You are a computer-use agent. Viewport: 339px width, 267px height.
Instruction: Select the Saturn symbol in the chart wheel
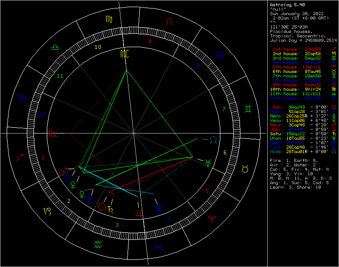(110, 209)
